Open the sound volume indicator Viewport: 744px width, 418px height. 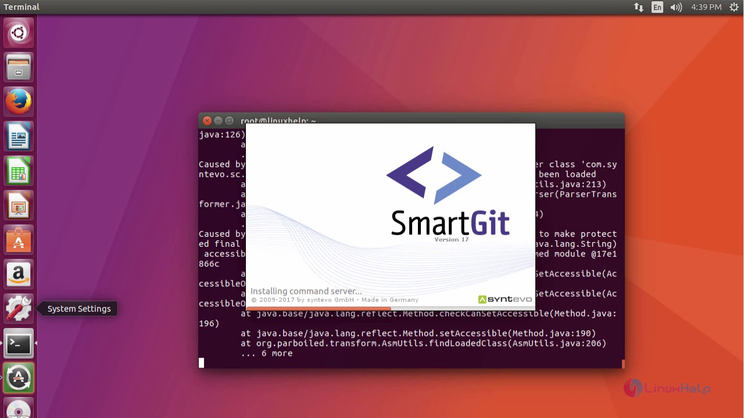676,7
